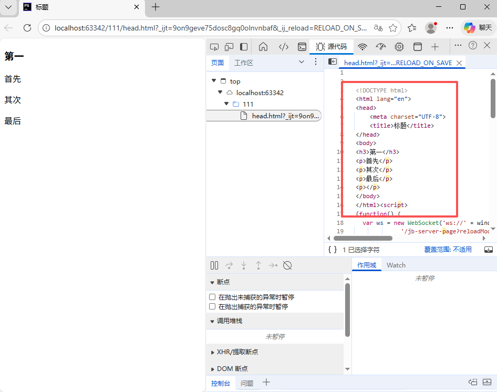Expand more navigator tabs chevron

(x=302, y=62)
